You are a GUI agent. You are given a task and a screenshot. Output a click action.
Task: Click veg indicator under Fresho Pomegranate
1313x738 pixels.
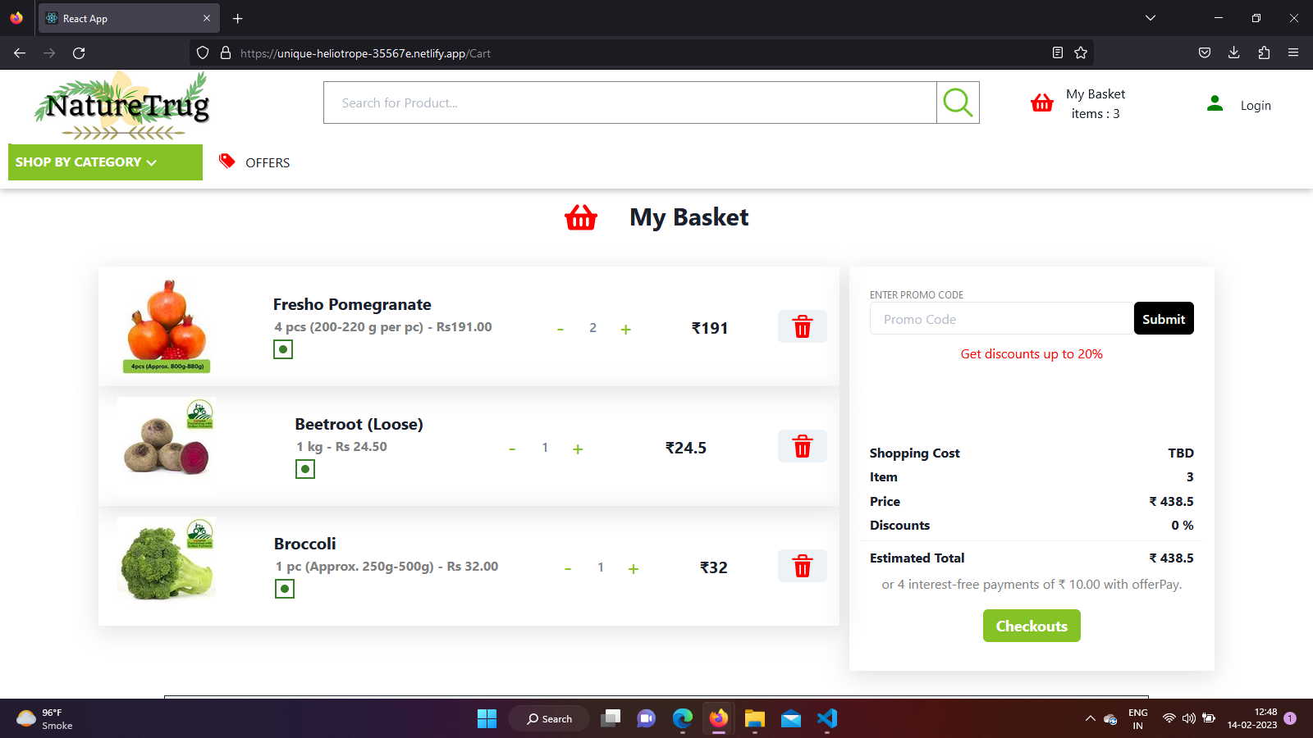tap(283, 349)
